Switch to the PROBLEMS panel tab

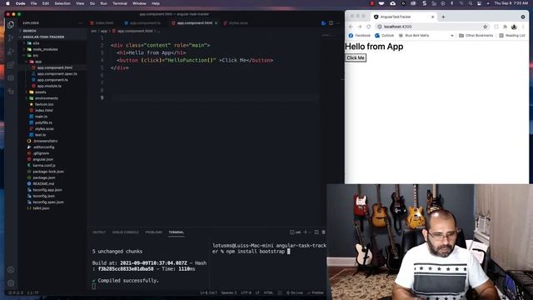tap(153, 232)
